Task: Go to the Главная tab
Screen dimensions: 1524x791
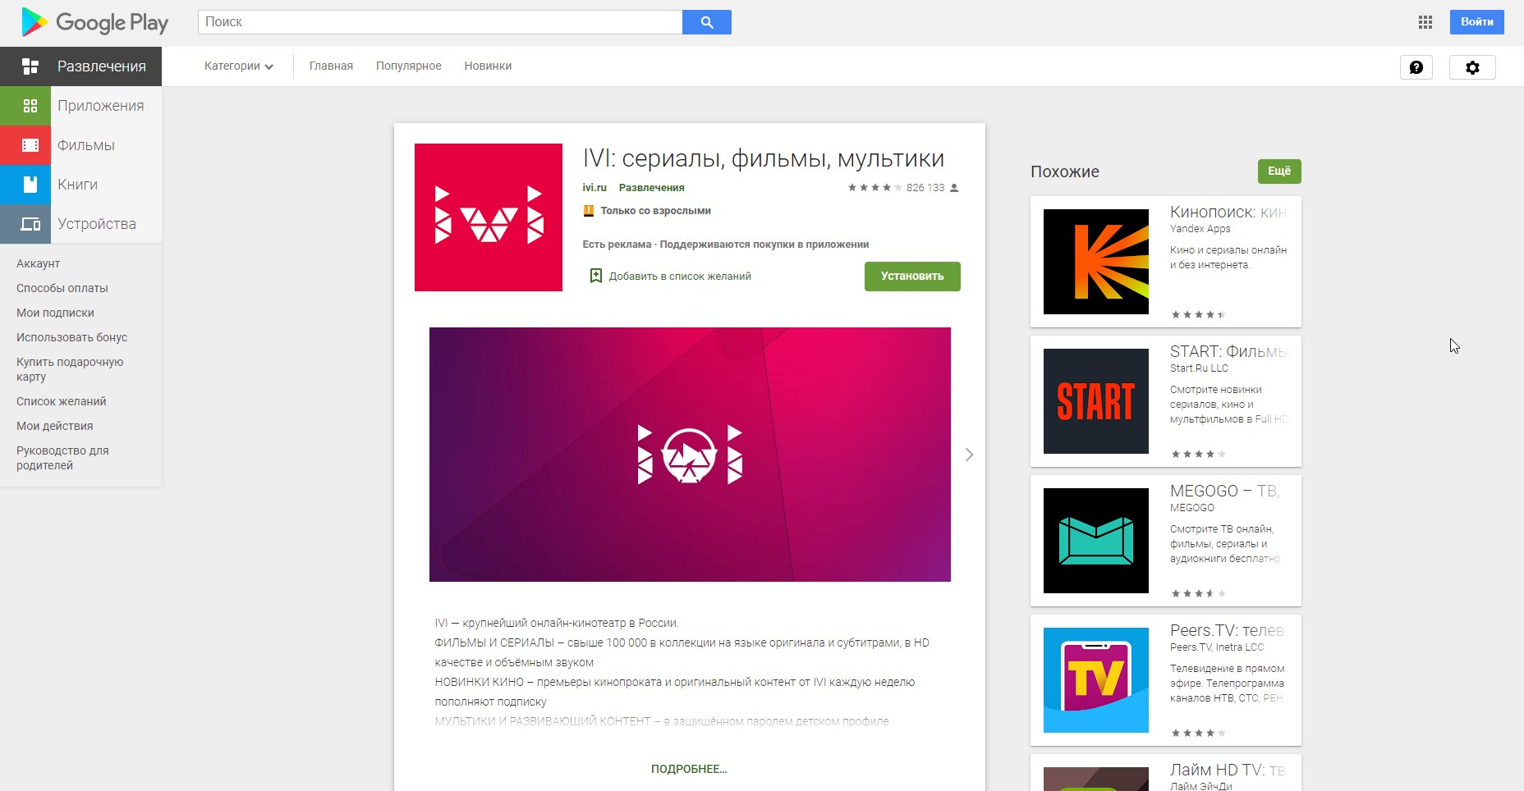Action: (x=331, y=66)
